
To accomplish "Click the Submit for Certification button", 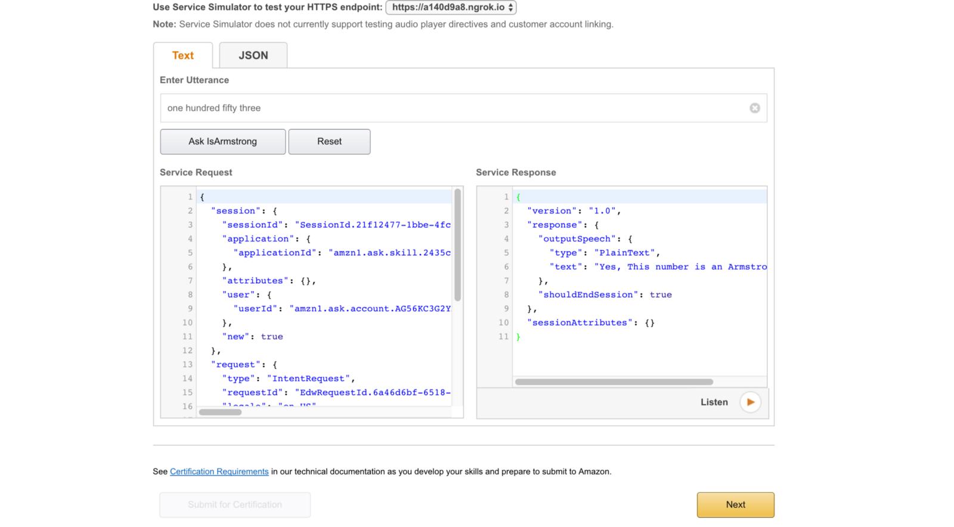I will click(235, 505).
